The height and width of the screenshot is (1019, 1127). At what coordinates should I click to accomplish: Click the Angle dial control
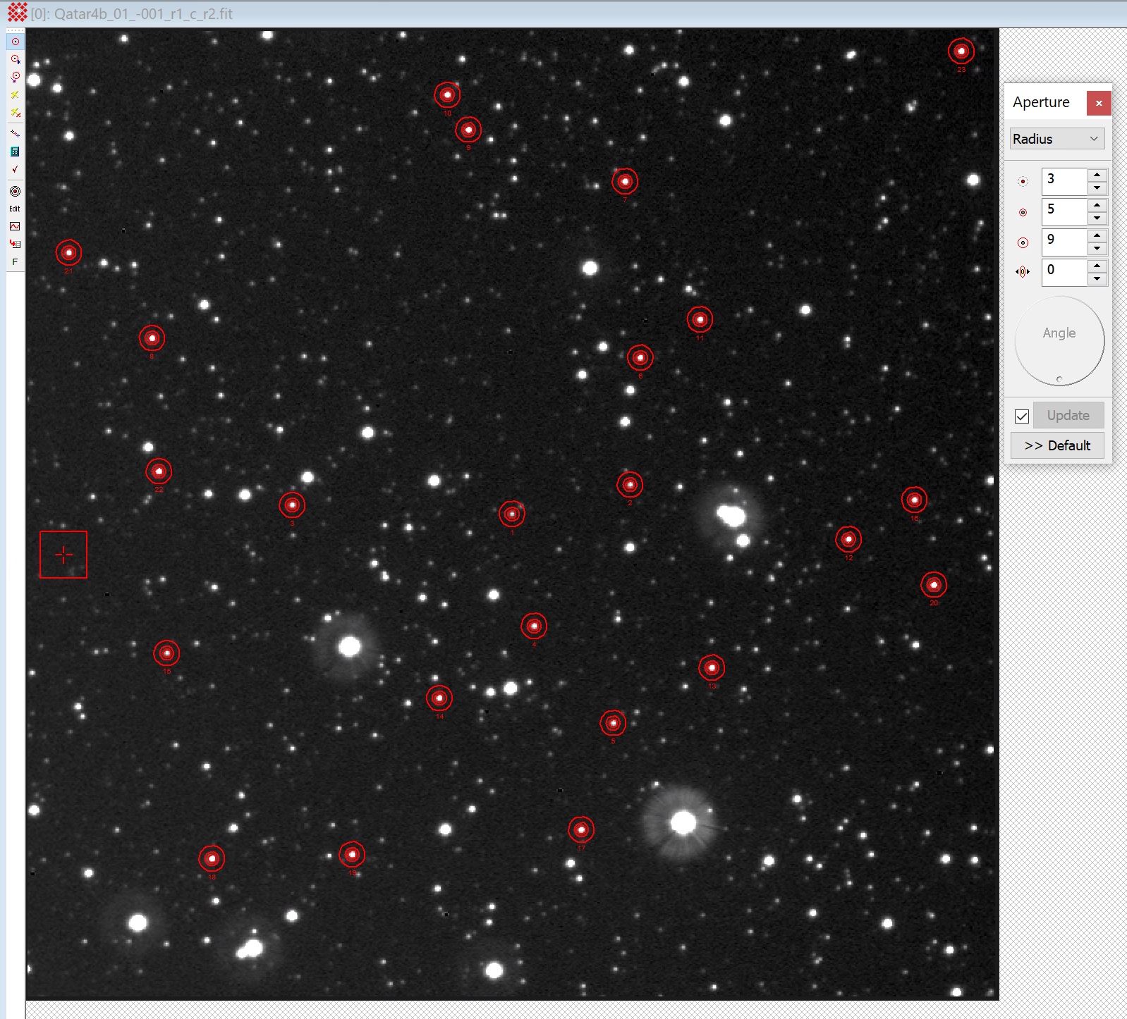tap(1059, 341)
